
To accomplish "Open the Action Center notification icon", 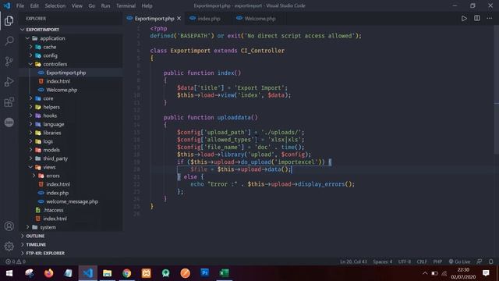I will tap(486, 273).
